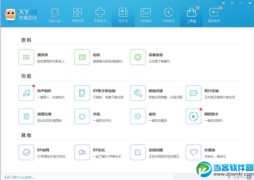Click the 清理垃圾 title text
Viewport: 254px width, 180px height.
click(44, 114)
